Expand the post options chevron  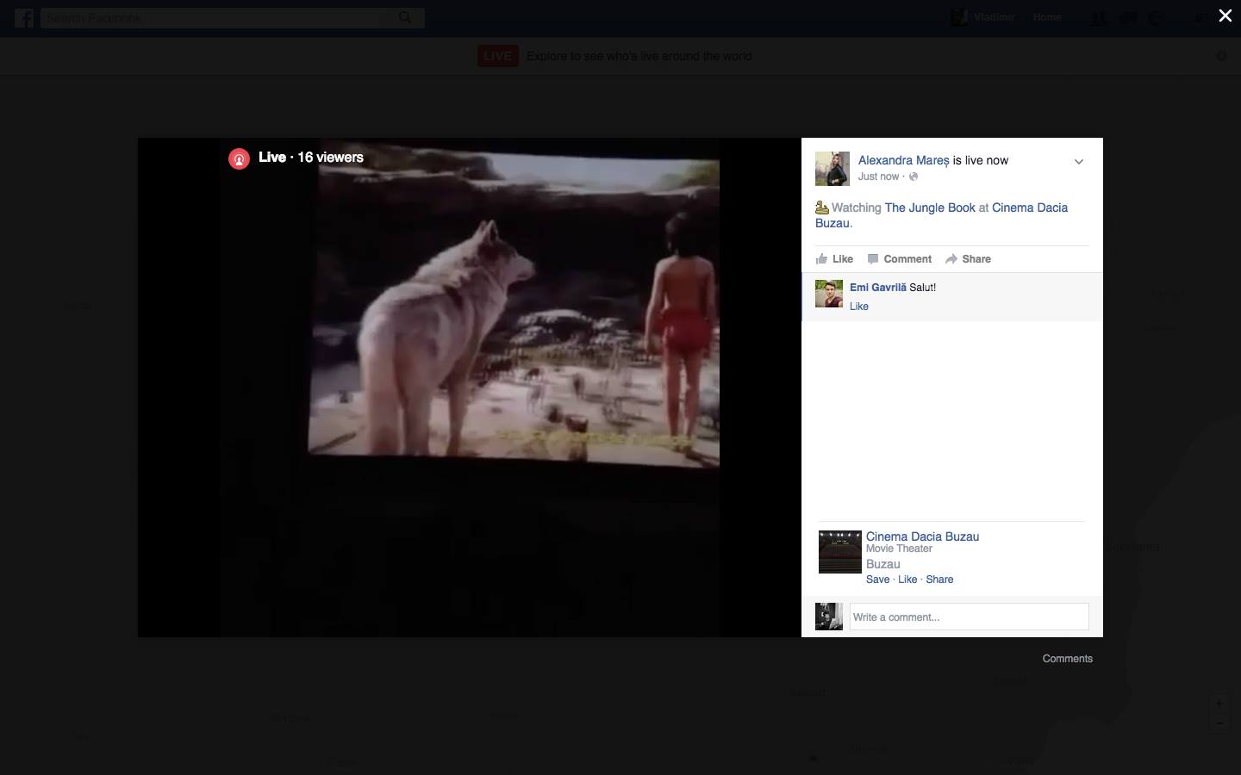[x=1078, y=162]
